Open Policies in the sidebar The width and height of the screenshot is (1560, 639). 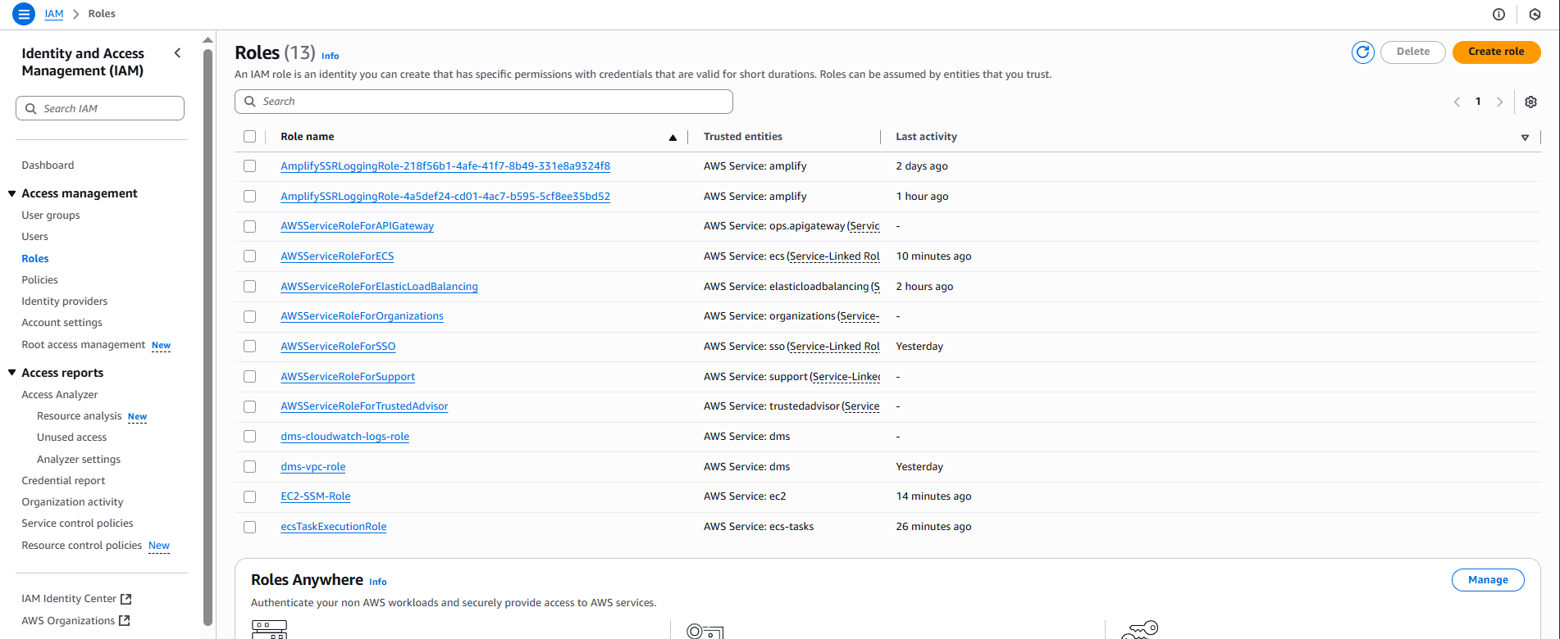click(39, 280)
